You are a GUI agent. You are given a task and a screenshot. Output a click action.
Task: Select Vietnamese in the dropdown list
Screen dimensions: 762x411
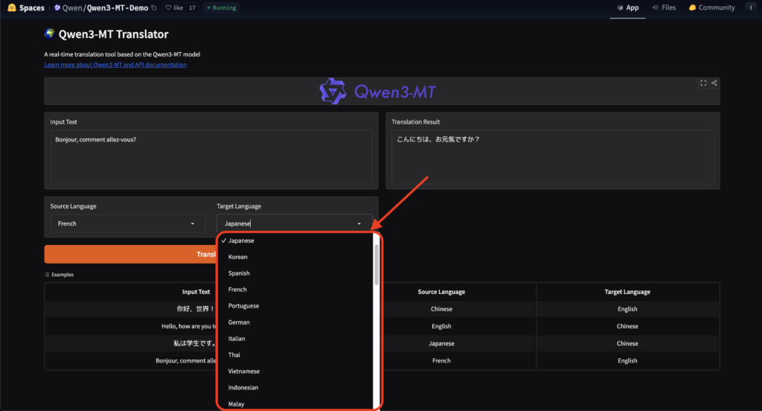click(x=295, y=371)
